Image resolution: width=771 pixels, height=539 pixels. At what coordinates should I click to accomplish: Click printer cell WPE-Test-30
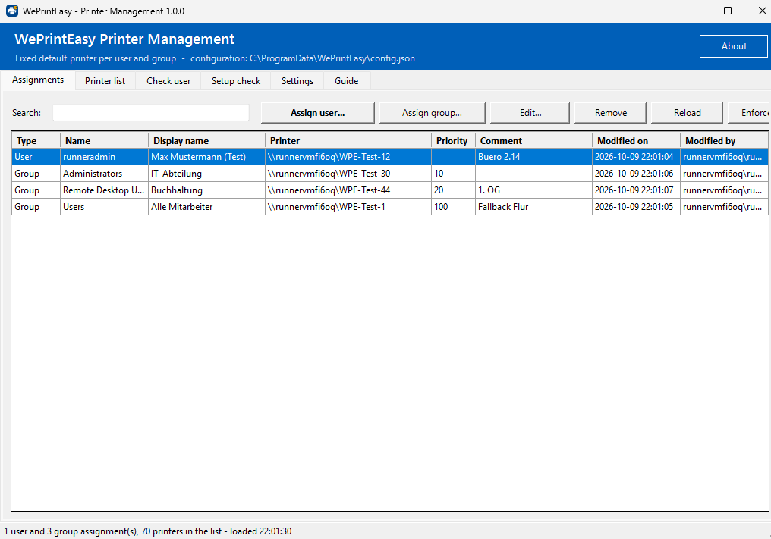pos(348,174)
